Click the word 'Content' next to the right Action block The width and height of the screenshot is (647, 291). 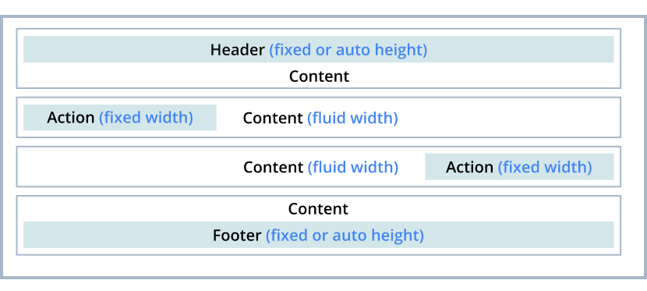pyautogui.click(x=273, y=168)
